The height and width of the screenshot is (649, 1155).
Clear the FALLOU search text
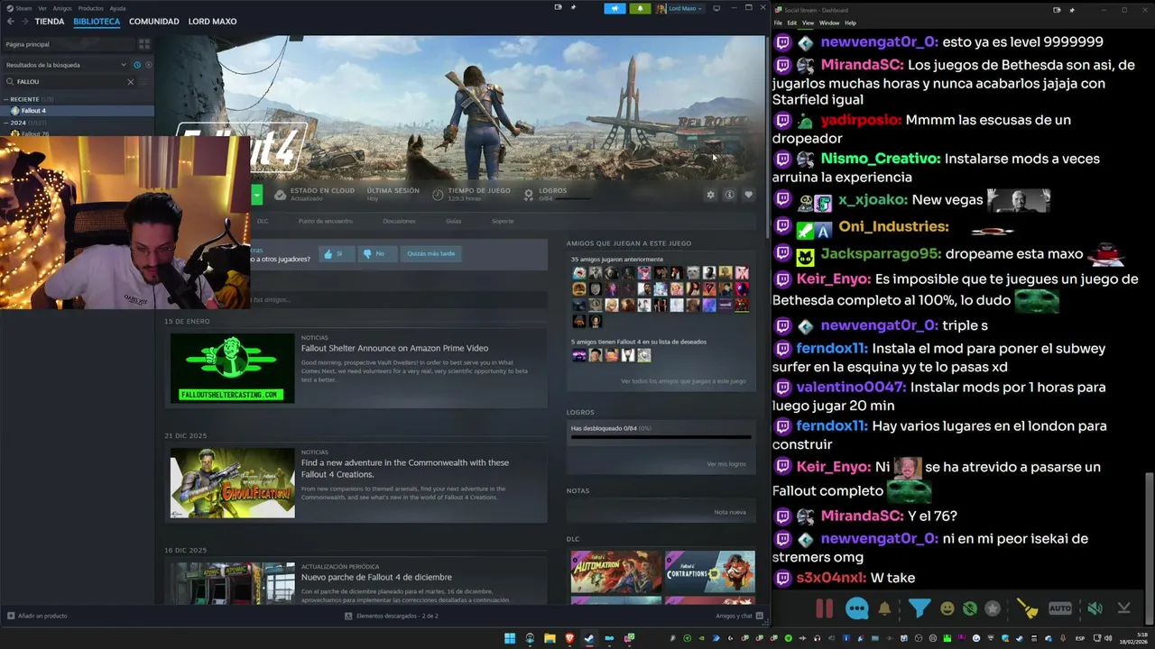pos(130,81)
